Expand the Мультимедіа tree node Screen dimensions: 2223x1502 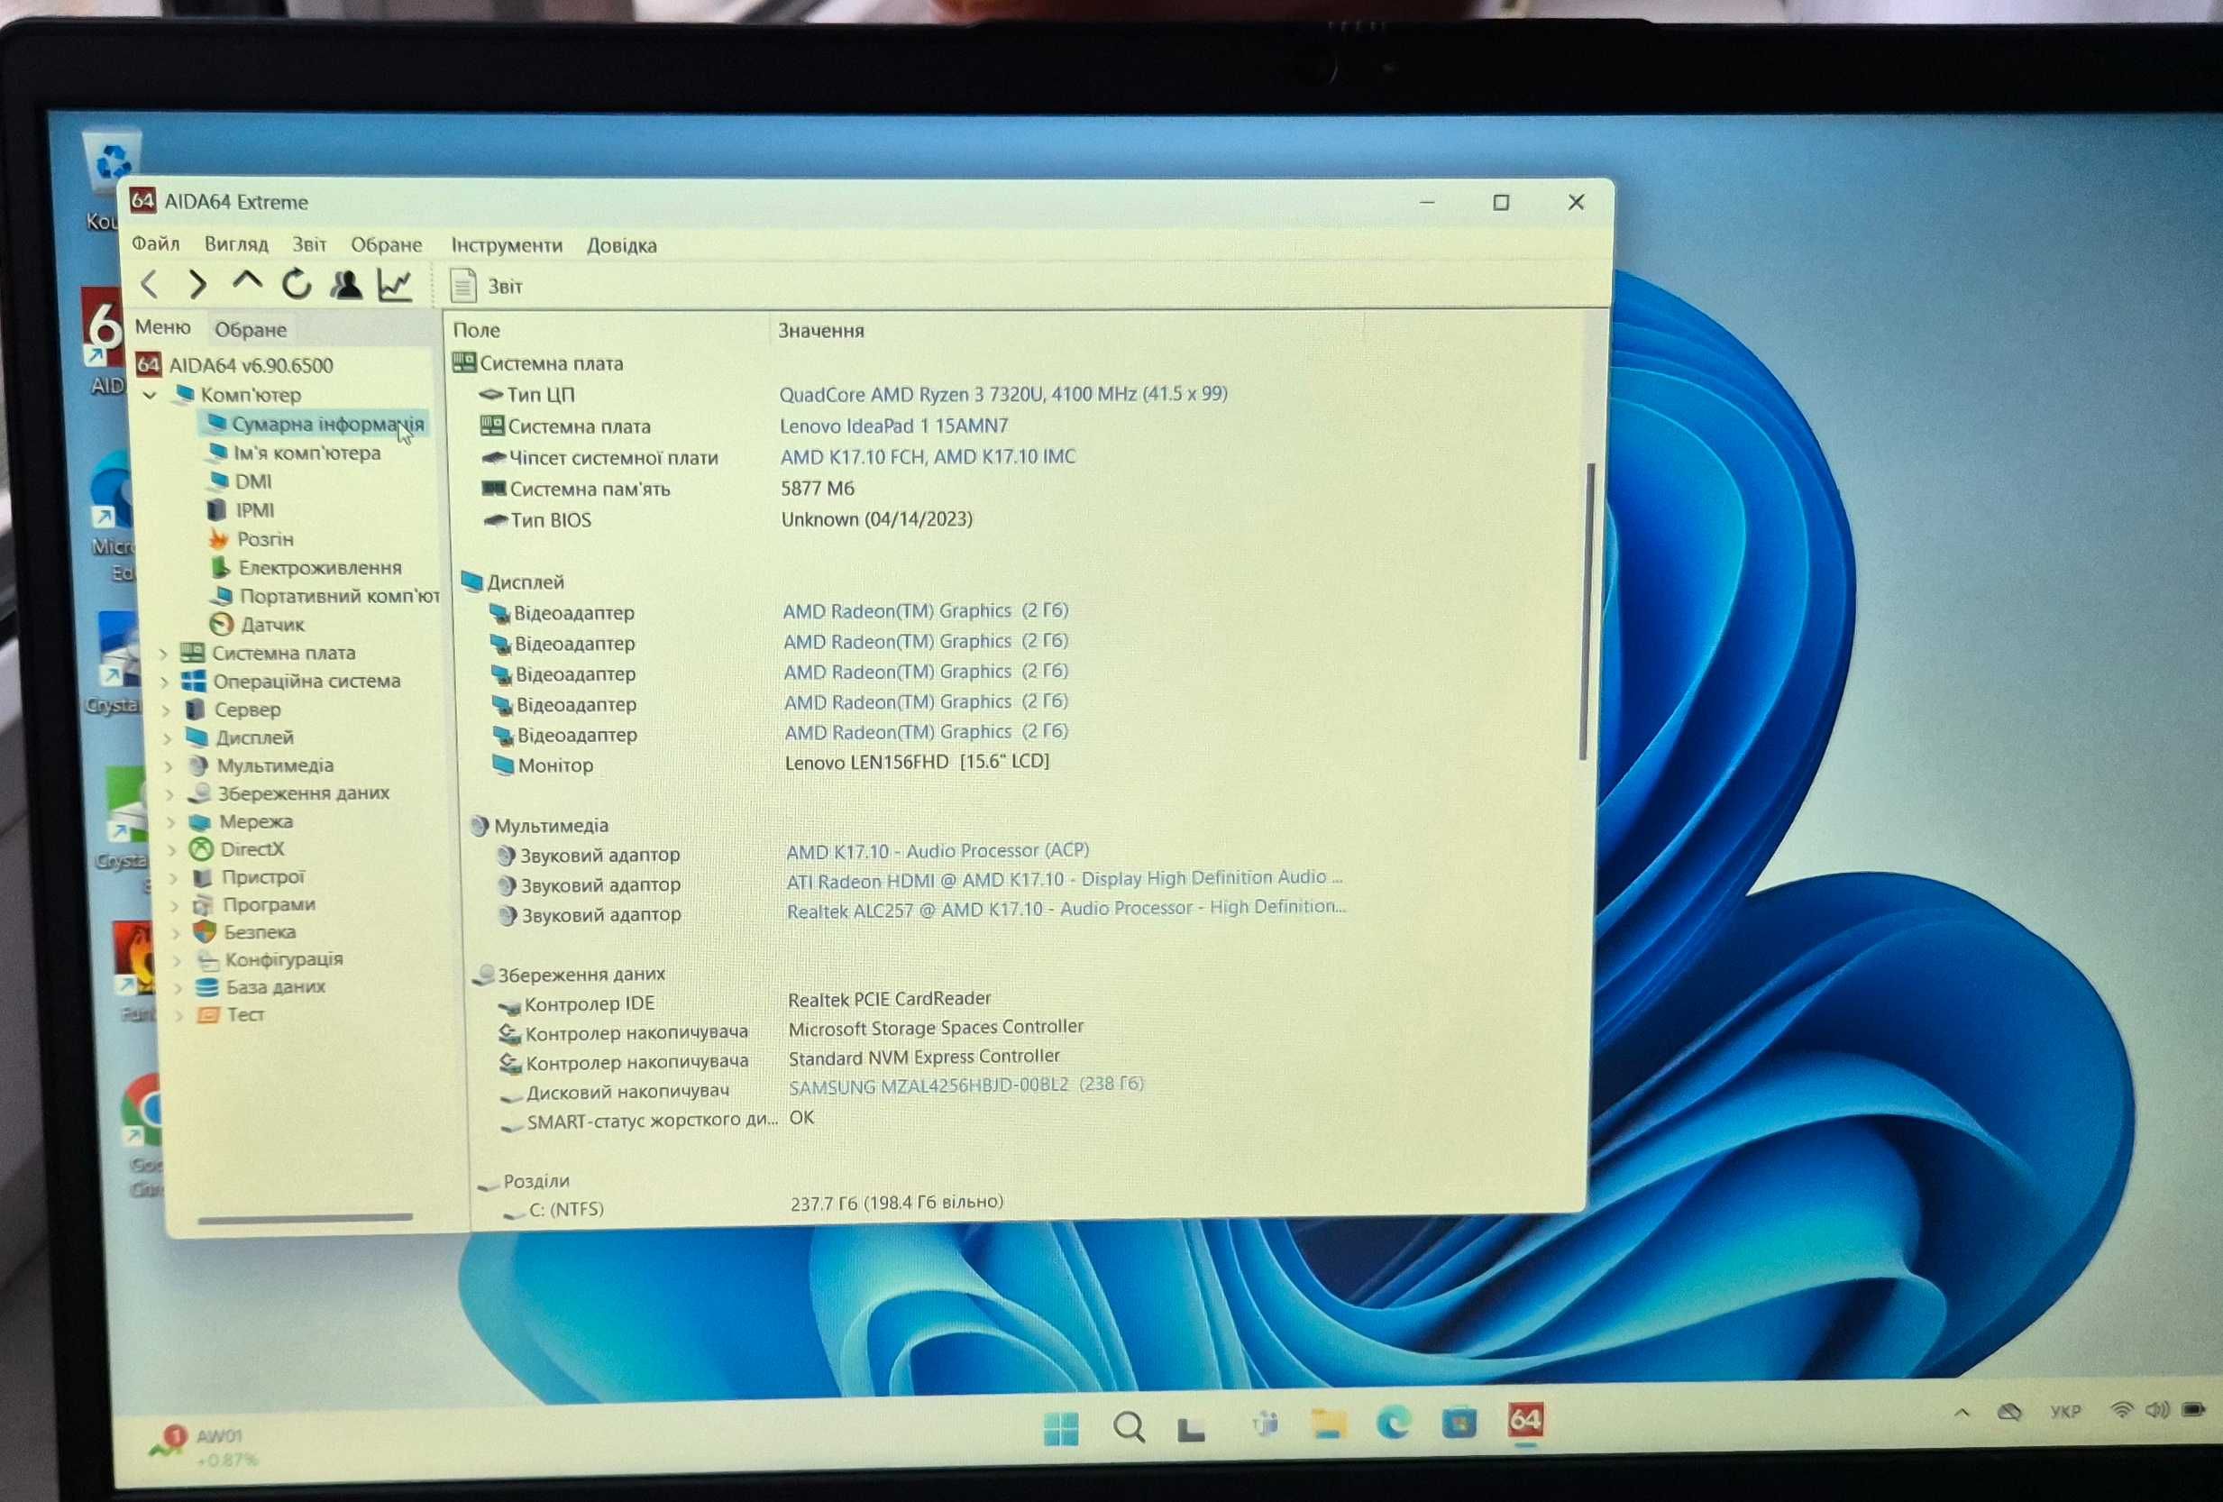coord(169,766)
